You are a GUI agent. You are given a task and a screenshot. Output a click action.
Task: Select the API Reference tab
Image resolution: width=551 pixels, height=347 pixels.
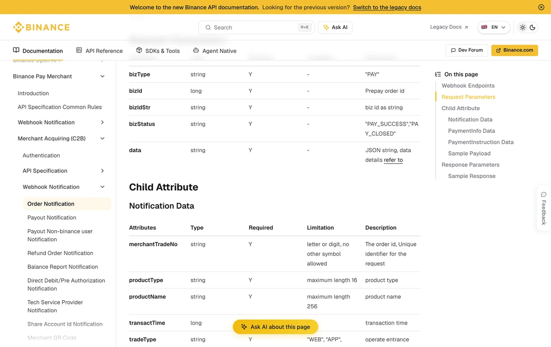coord(99,51)
